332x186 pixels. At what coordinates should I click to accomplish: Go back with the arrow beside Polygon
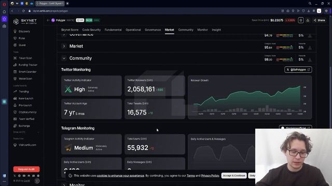click(x=48, y=20)
